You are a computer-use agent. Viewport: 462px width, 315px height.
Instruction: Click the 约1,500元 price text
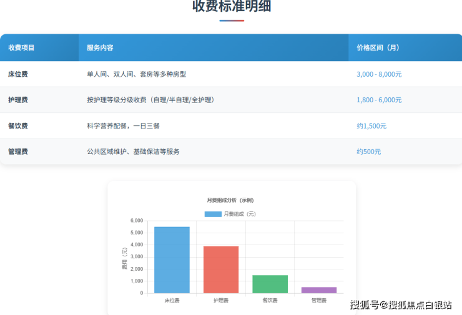371,126
